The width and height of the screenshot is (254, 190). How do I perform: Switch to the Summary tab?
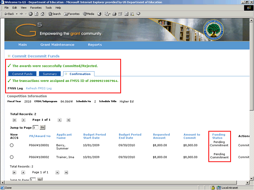tap(50, 74)
